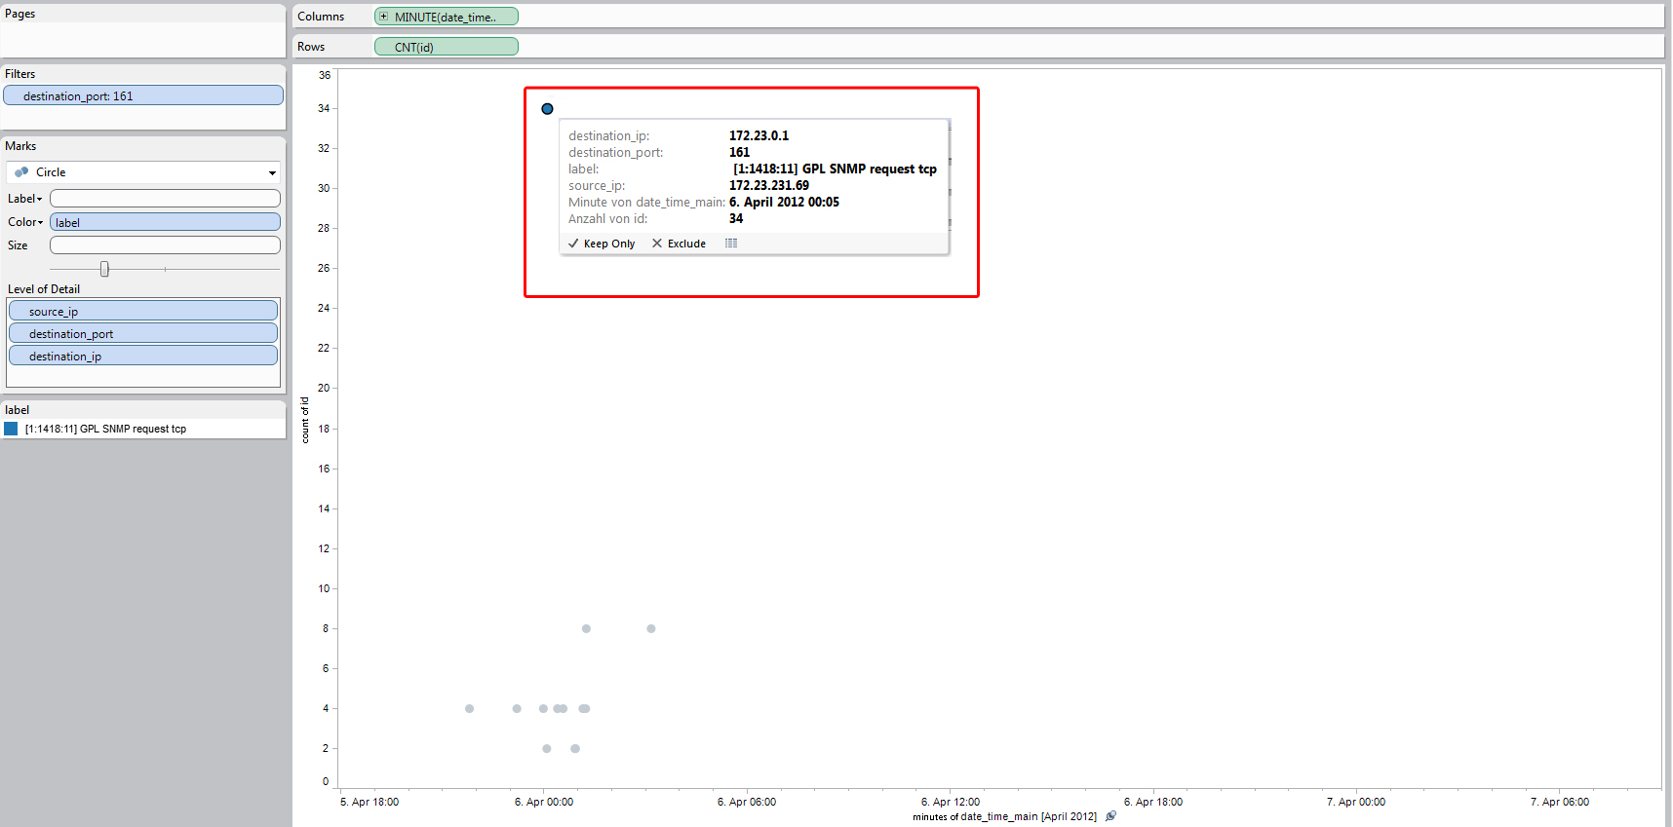
Task: Open the mark type dropdown arrow
Action: click(x=272, y=173)
